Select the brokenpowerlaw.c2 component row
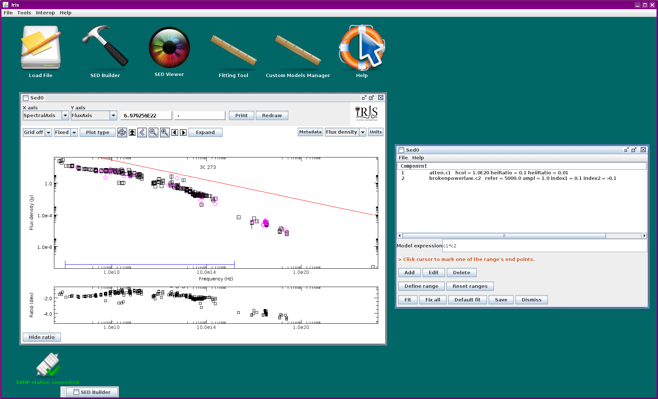The image size is (658, 399). pyautogui.click(x=521, y=178)
